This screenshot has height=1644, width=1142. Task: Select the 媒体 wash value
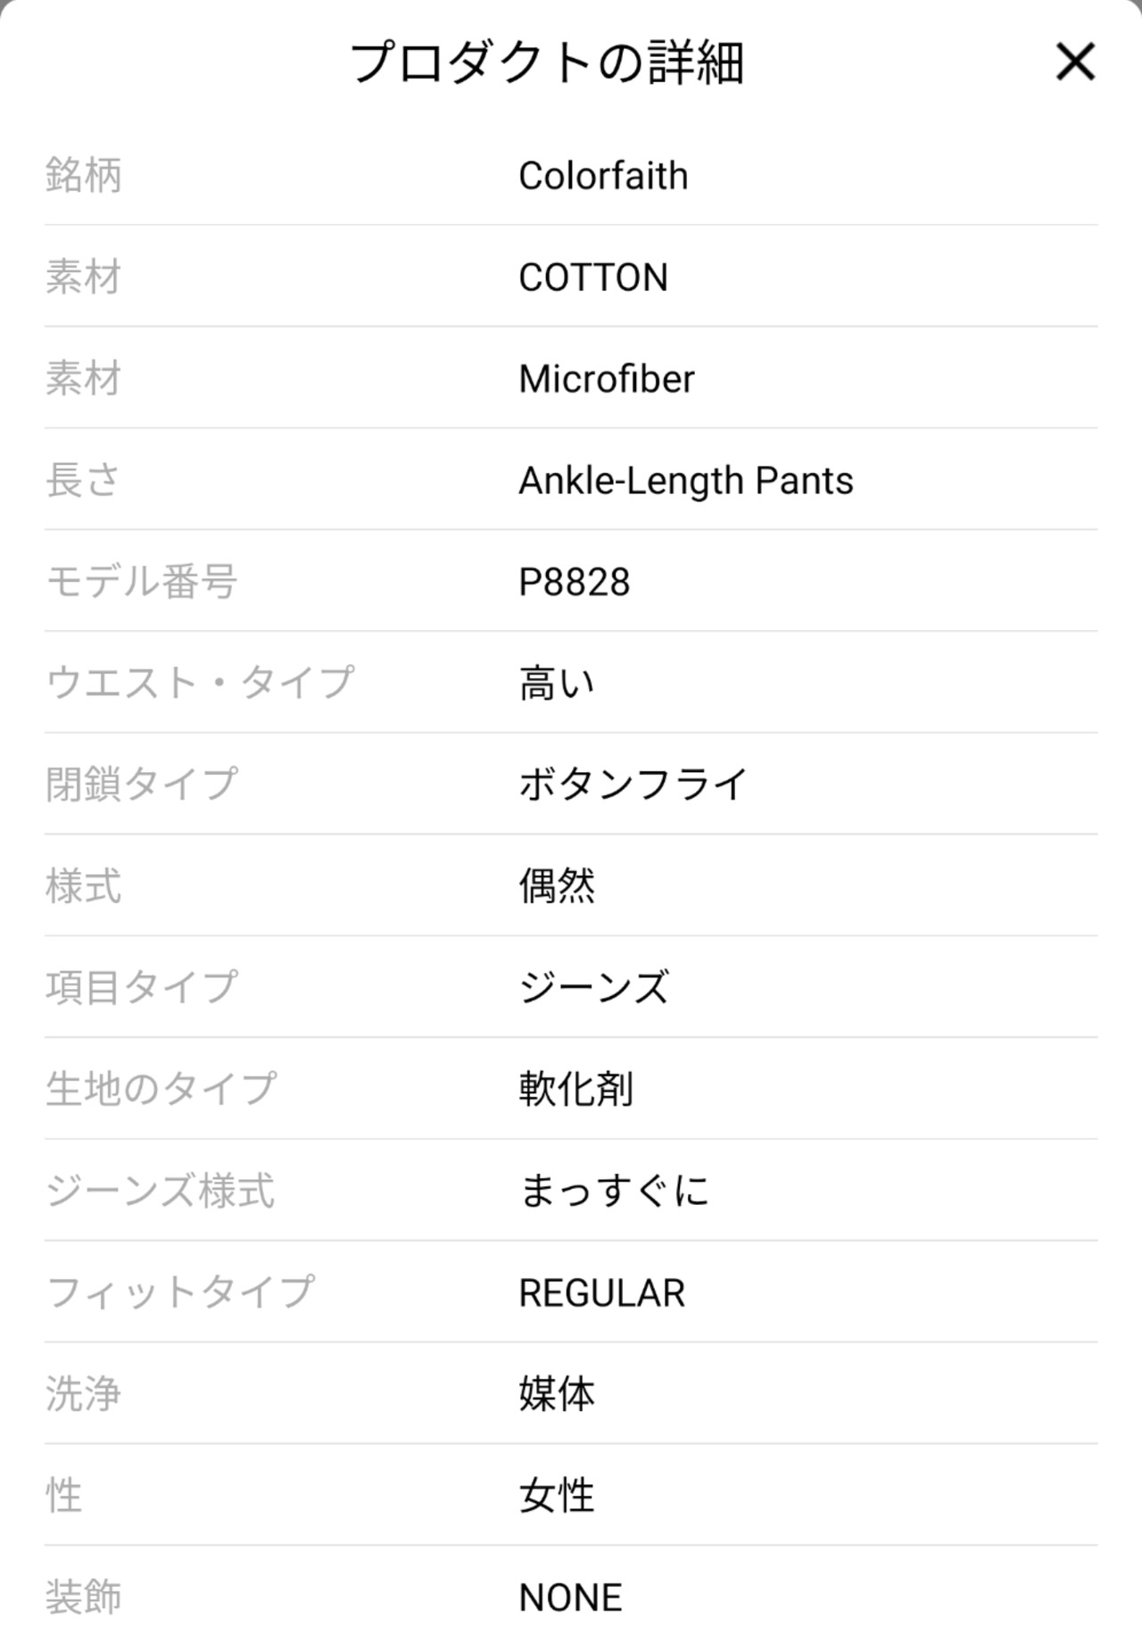click(557, 1394)
